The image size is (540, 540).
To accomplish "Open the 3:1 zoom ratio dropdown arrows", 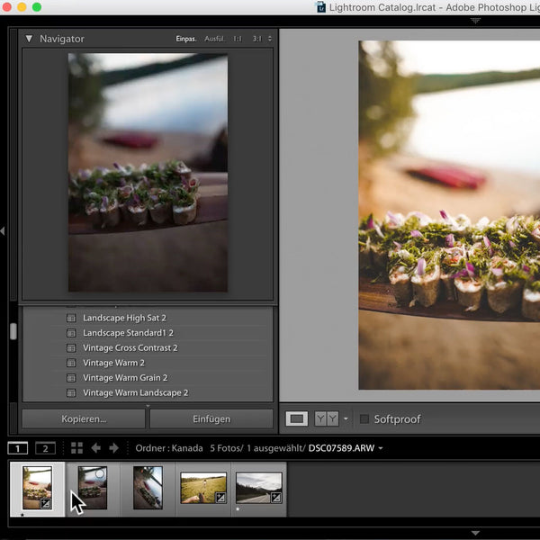I will (270, 40).
